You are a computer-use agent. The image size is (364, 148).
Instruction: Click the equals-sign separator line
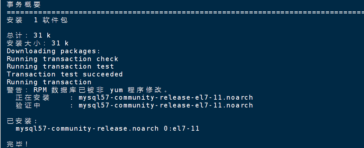click(185, 12)
